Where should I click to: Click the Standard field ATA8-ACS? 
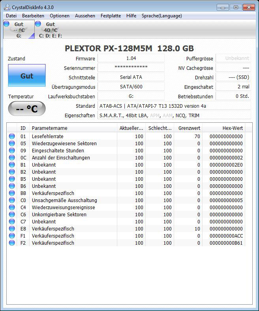[174, 106]
